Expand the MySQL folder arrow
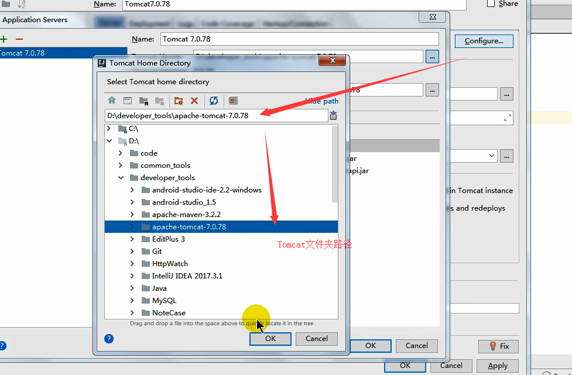Screen dimensions: 572x375 (132, 300)
